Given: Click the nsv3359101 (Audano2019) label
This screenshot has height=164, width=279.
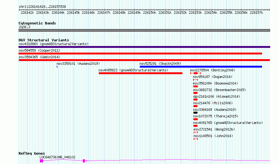Looking at the screenshot, I should pyautogui.click(x=78, y=64).
